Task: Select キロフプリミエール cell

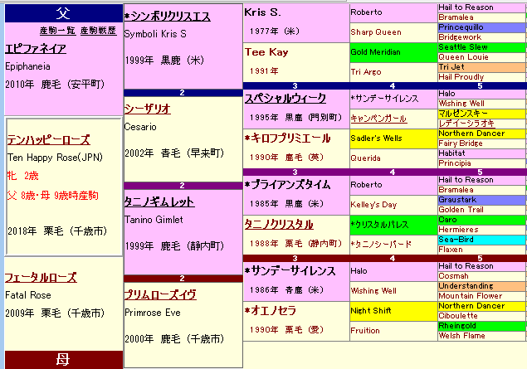Action: tap(296, 148)
